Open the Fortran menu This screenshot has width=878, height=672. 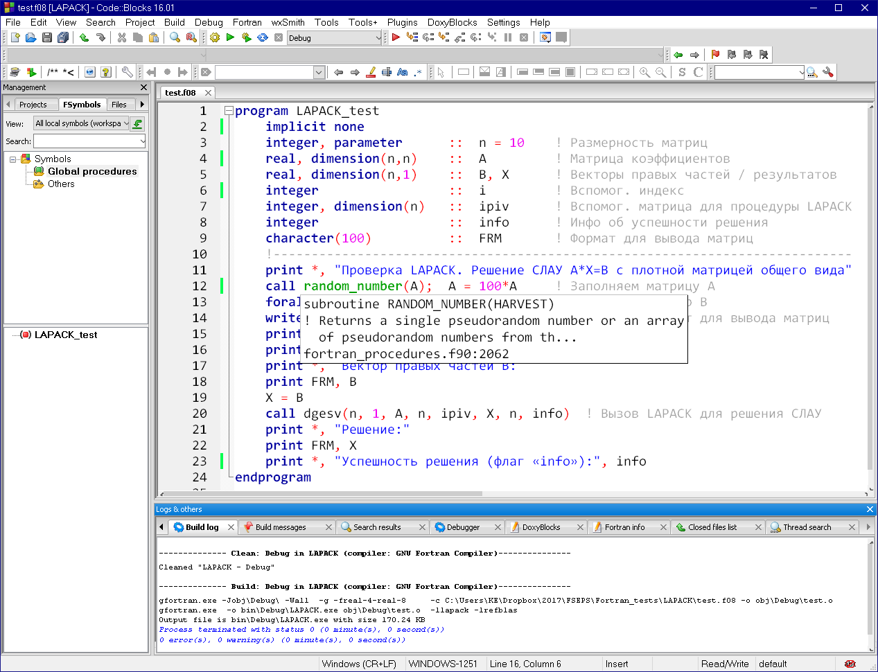coord(247,22)
